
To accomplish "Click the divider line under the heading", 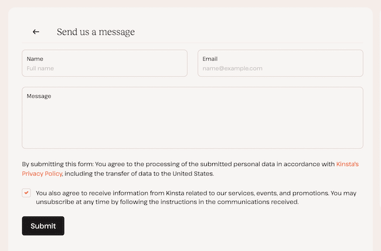I will coord(192,43).
